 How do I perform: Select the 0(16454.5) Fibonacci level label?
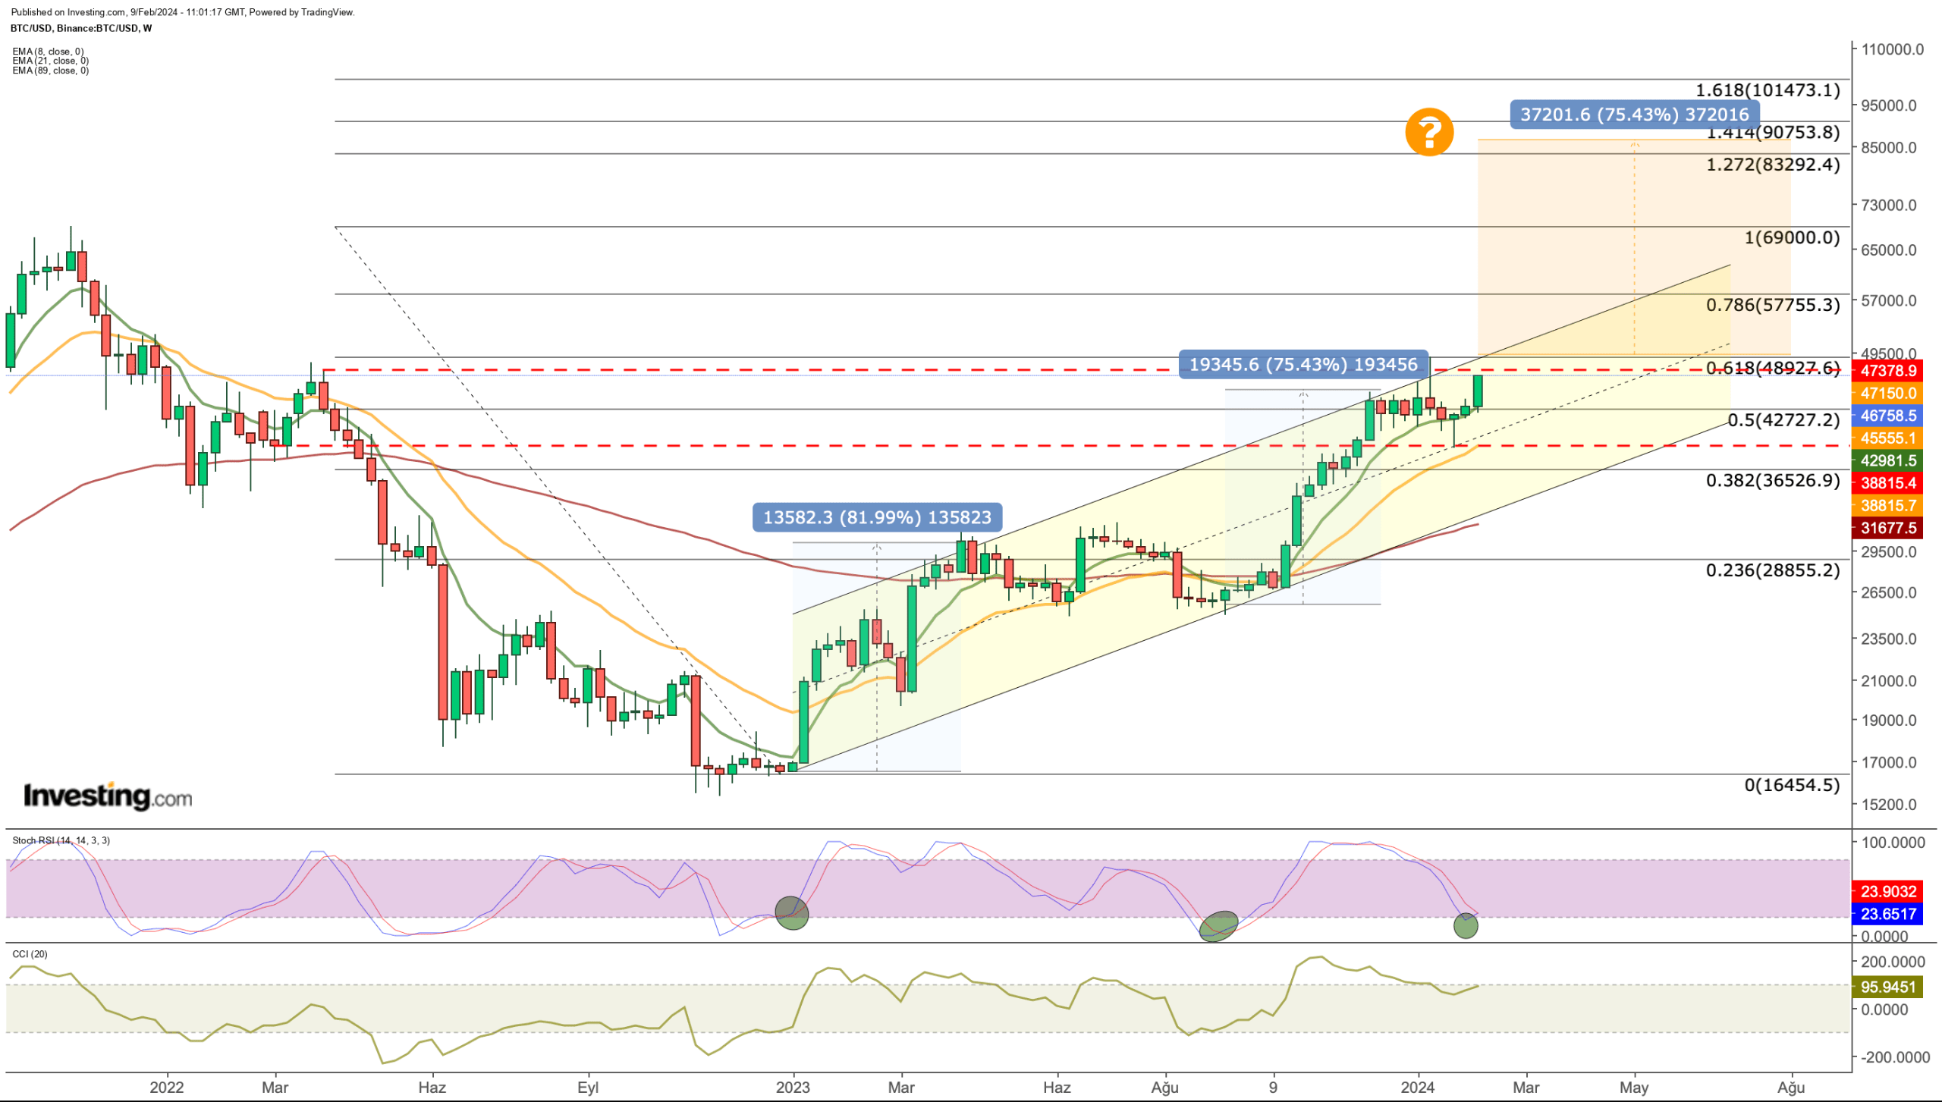[x=1792, y=785]
